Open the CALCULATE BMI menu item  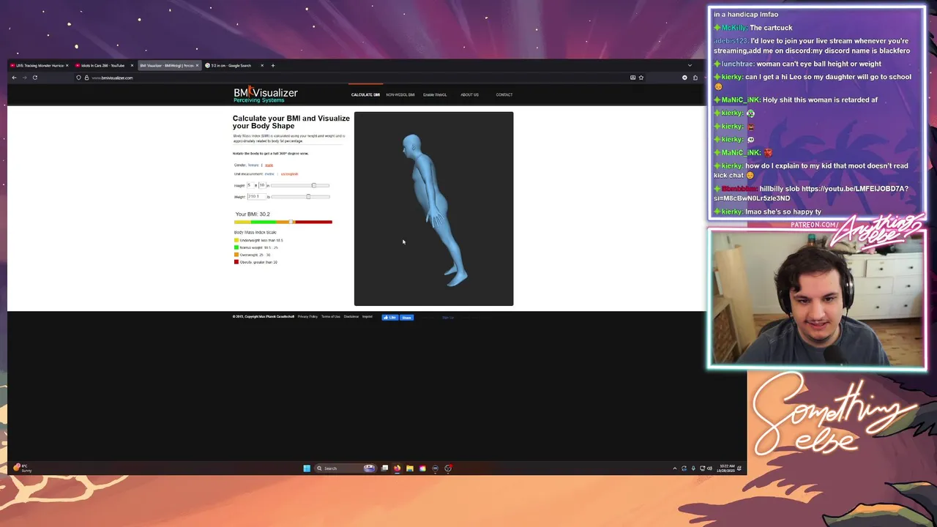click(x=365, y=94)
